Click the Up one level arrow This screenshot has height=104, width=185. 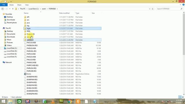click(x=13, y=9)
